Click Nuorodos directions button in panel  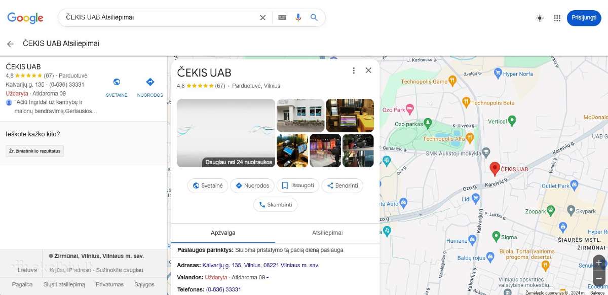click(x=252, y=186)
